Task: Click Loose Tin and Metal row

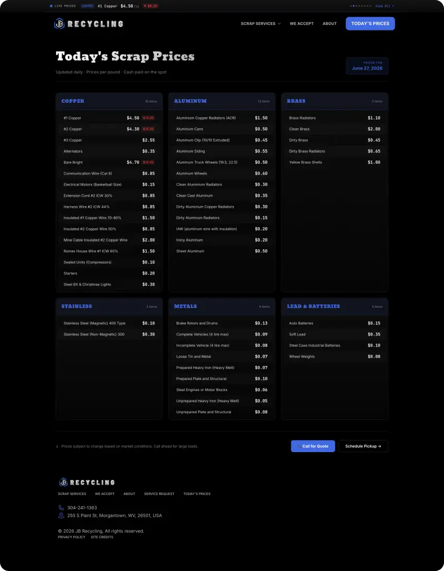Action: [x=222, y=357]
